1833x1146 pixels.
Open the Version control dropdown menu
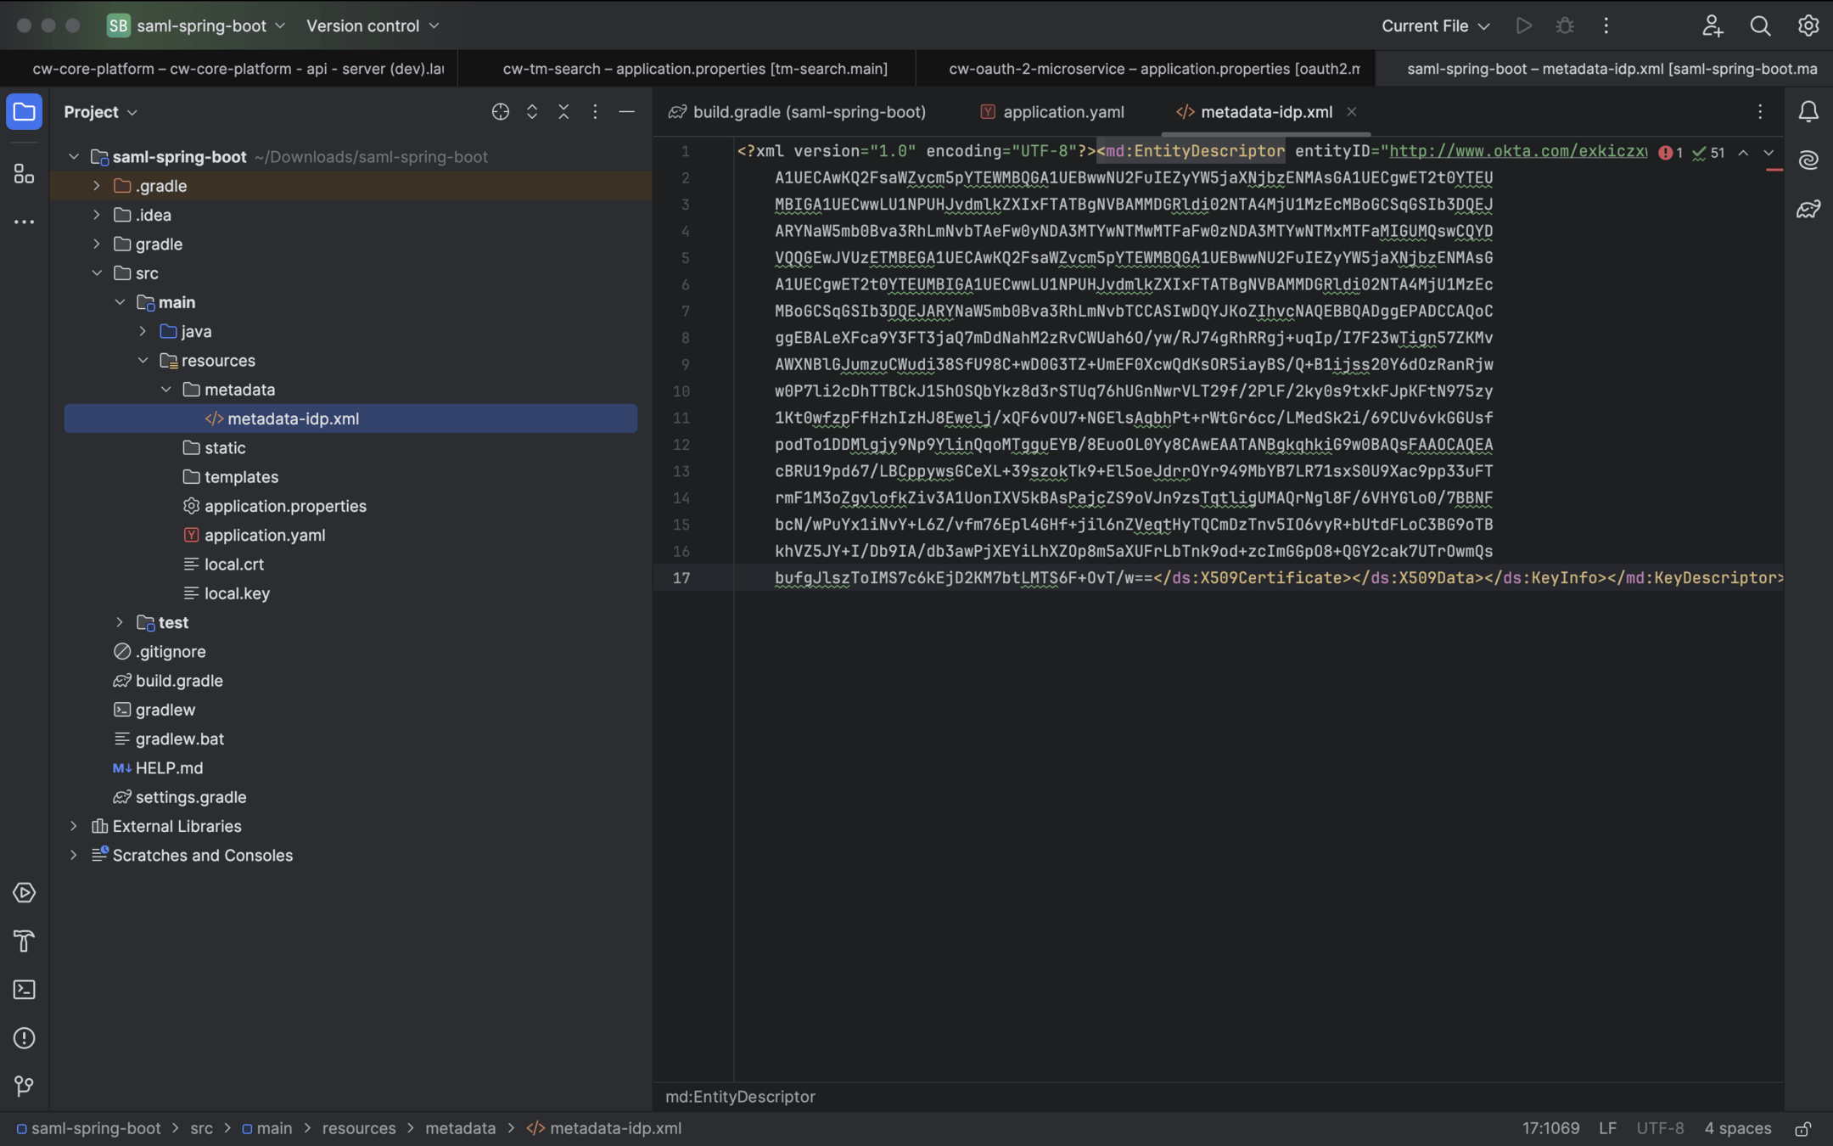point(373,25)
